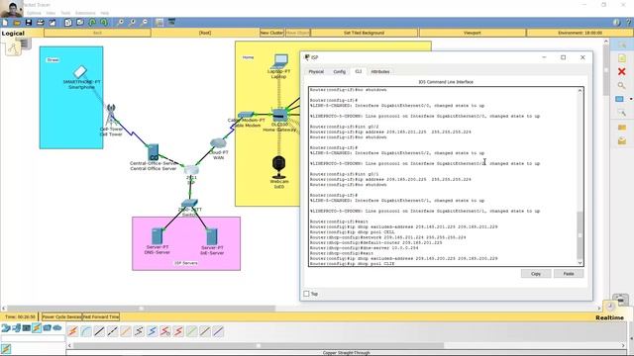Click the Back navigation button
The height and width of the screenshot is (356, 634).
[97, 33]
